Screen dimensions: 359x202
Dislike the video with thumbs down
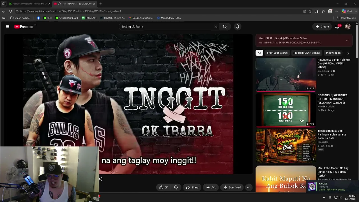point(176,187)
